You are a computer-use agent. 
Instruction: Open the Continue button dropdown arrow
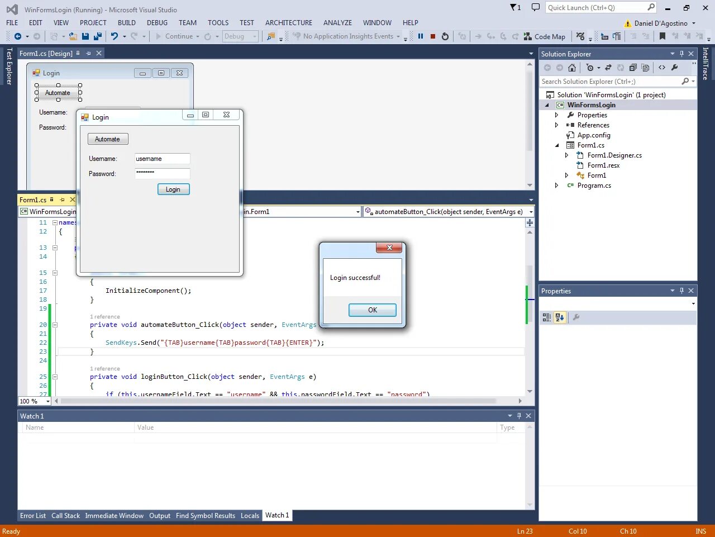click(198, 36)
